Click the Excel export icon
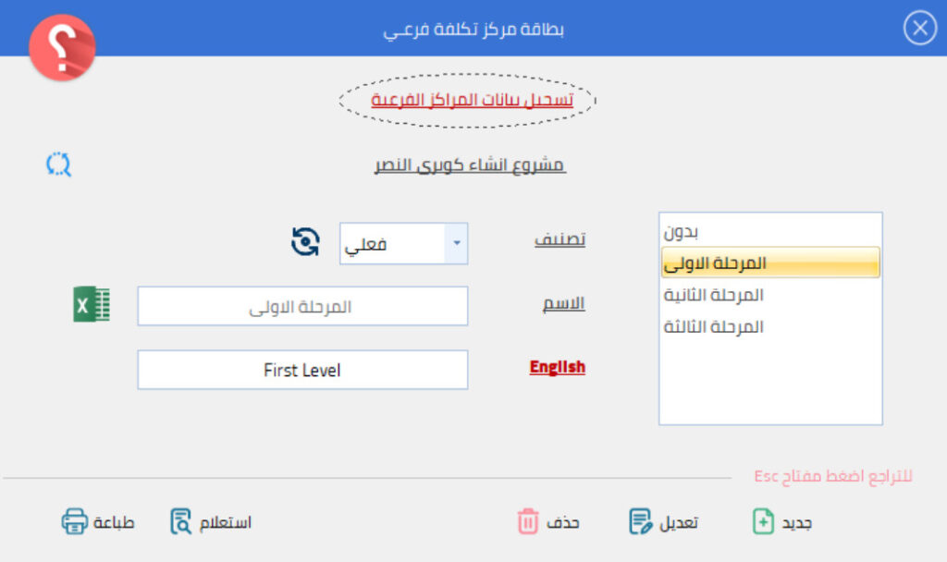This screenshot has width=947, height=562. (x=92, y=305)
